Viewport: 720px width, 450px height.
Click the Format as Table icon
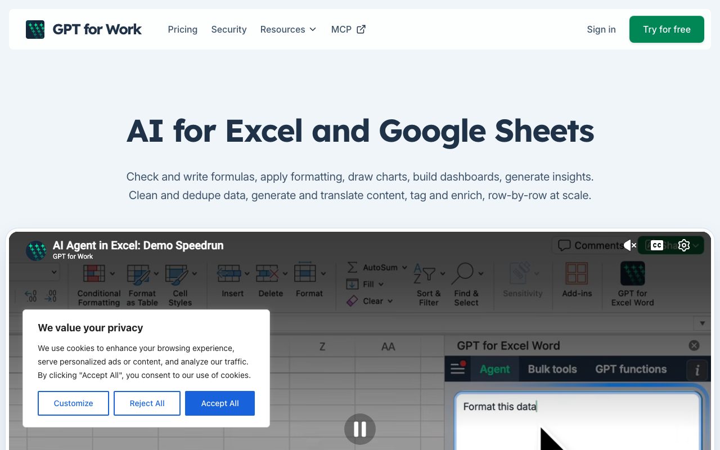pos(138,274)
